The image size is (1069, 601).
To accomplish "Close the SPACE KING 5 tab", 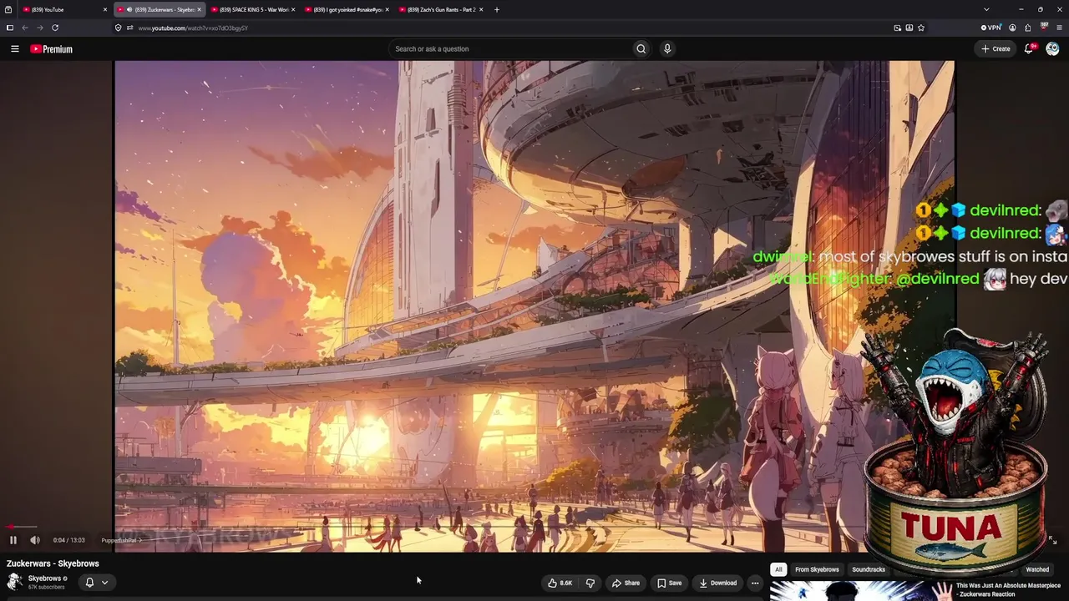I will coord(293,9).
